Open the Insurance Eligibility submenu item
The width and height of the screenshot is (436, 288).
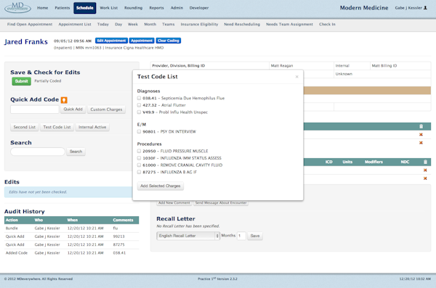199,24
